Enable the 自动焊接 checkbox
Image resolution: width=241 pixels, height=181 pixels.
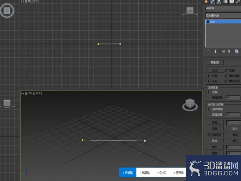[x=210, y=109]
